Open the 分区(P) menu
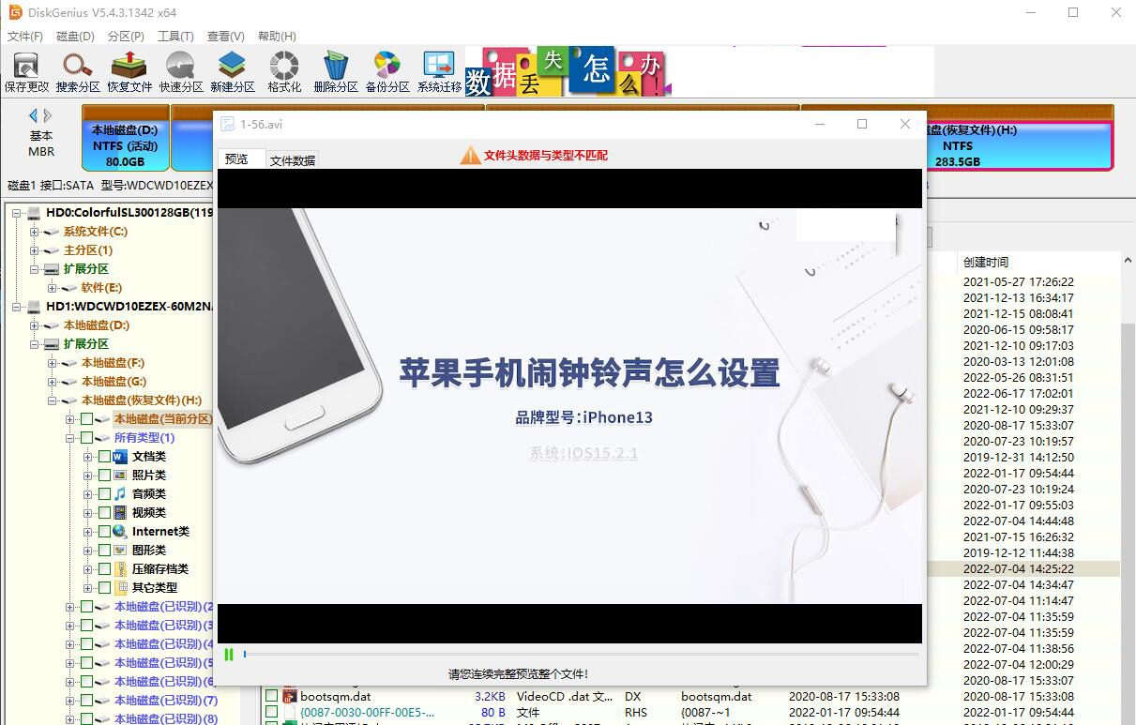Image resolution: width=1136 pixels, height=725 pixels. click(x=126, y=37)
